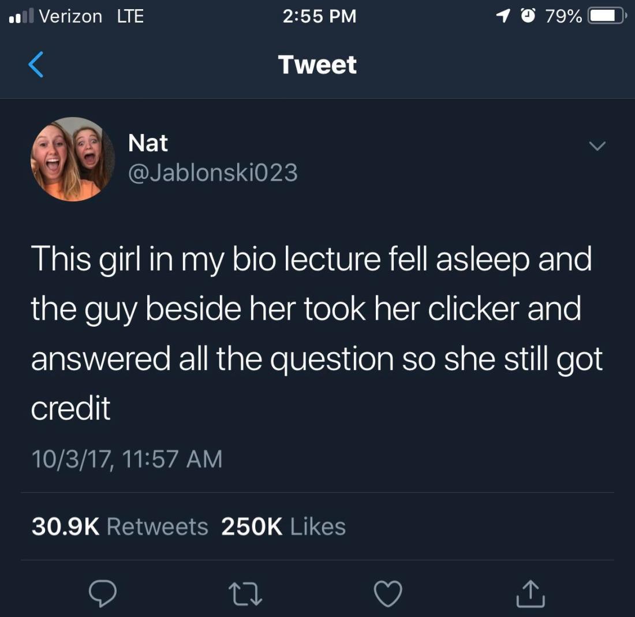Like the tweet with the heart icon
635x617 pixels.
[x=388, y=593]
